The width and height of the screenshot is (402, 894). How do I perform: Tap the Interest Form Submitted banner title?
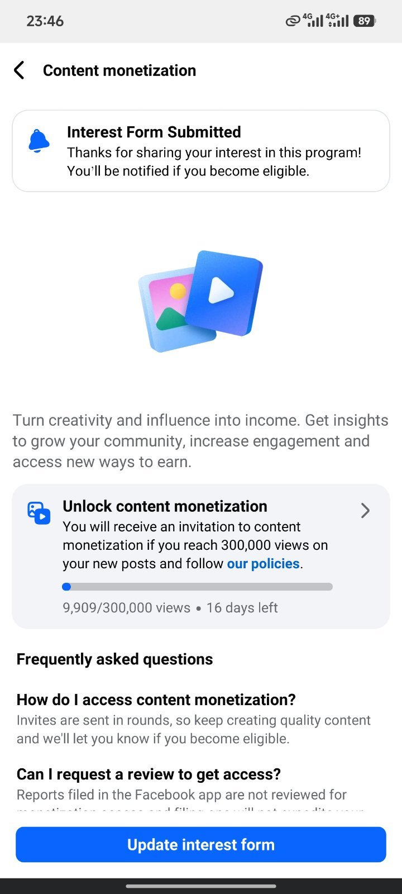coord(154,132)
